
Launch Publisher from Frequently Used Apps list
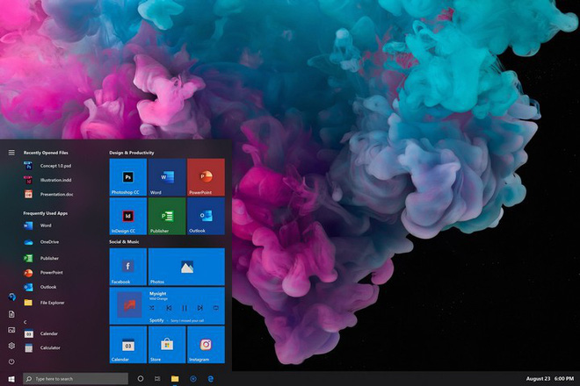(x=41, y=258)
